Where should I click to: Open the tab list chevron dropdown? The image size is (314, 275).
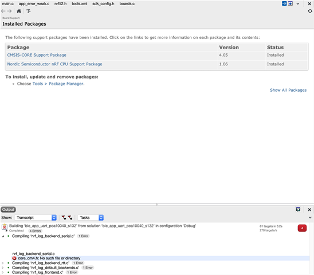(298, 4)
